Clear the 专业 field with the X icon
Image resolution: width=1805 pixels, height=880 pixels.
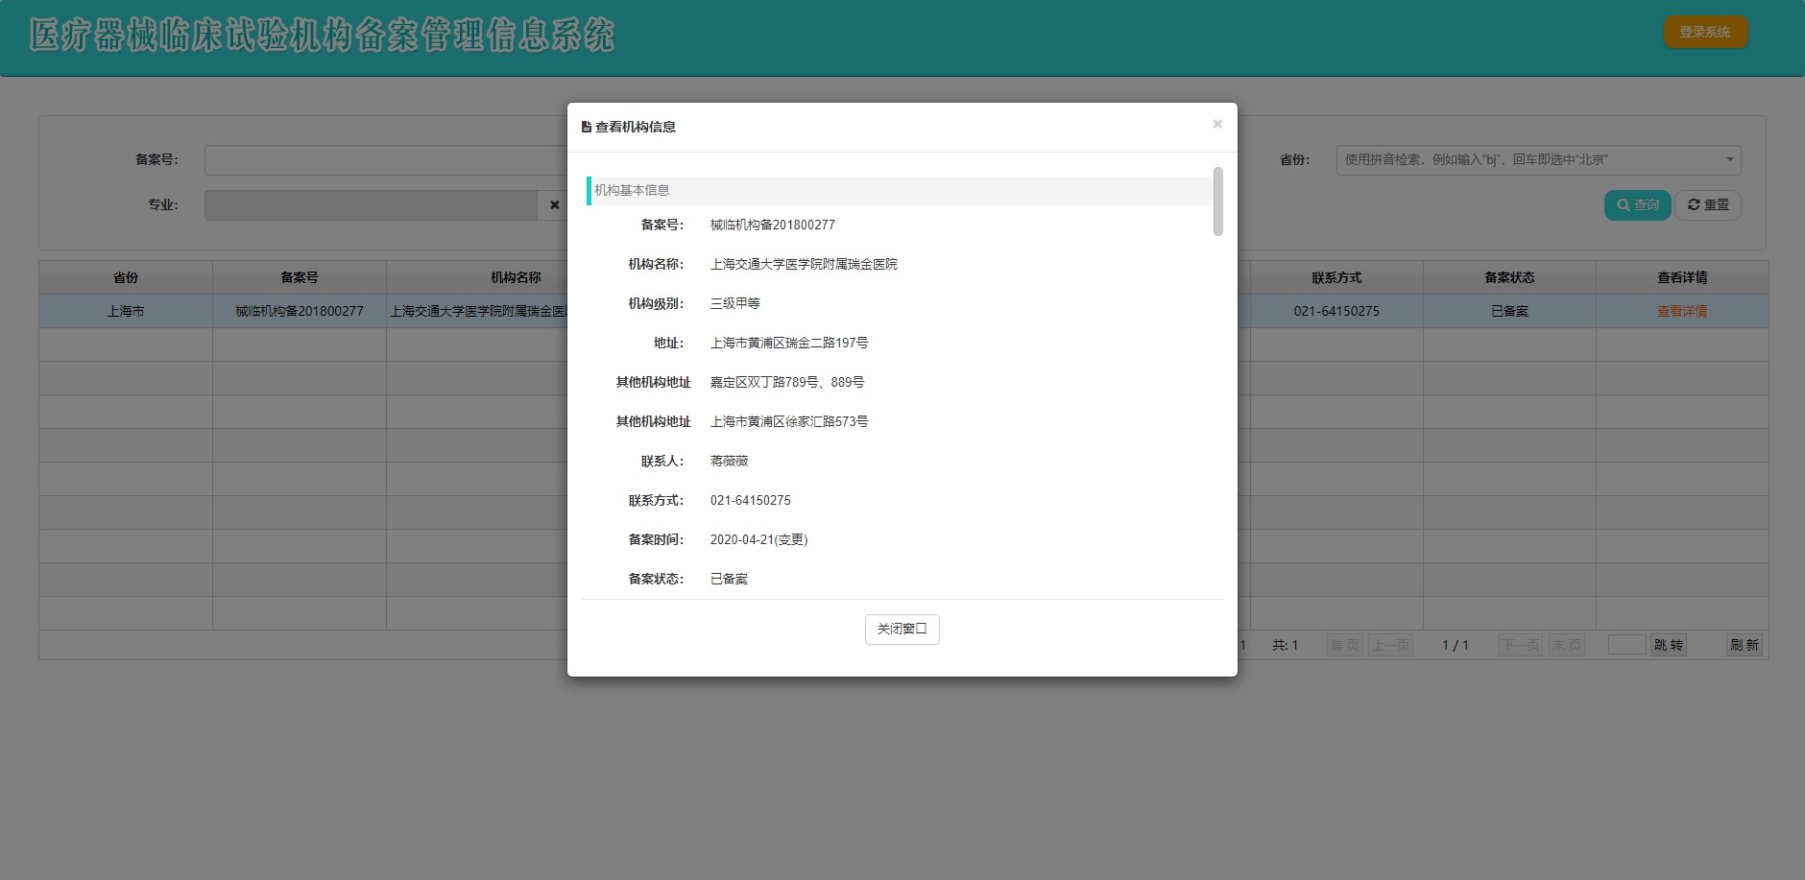tap(554, 205)
